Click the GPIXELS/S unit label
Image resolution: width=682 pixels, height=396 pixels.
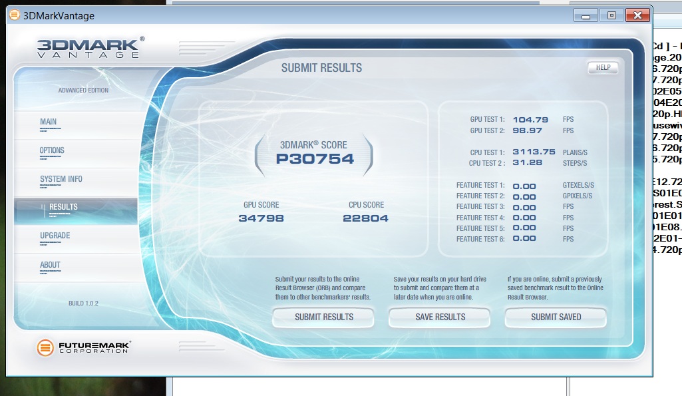tap(577, 196)
